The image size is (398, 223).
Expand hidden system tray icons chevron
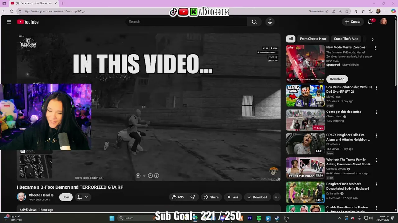[x=340, y=218]
